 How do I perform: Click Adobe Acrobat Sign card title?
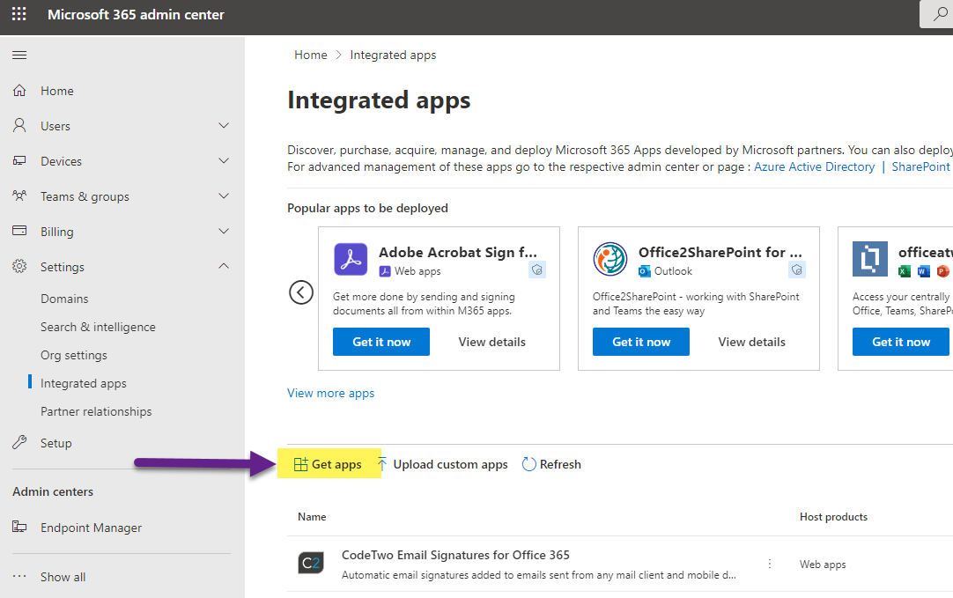[458, 252]
